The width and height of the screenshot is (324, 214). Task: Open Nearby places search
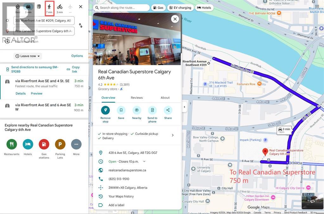click(137, 110)
